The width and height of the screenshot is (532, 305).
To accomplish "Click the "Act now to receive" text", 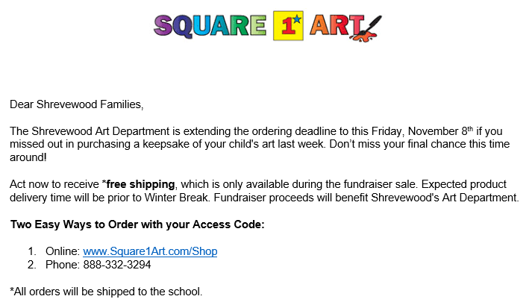I will [54, 184].
